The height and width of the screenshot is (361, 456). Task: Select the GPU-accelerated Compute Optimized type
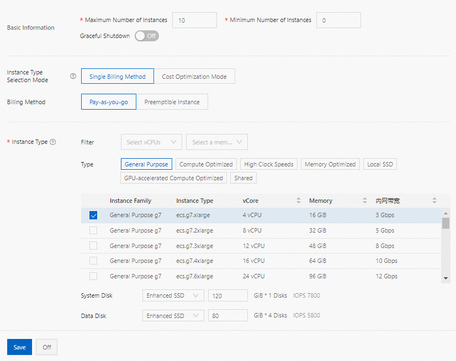click(x=173, y=177)
